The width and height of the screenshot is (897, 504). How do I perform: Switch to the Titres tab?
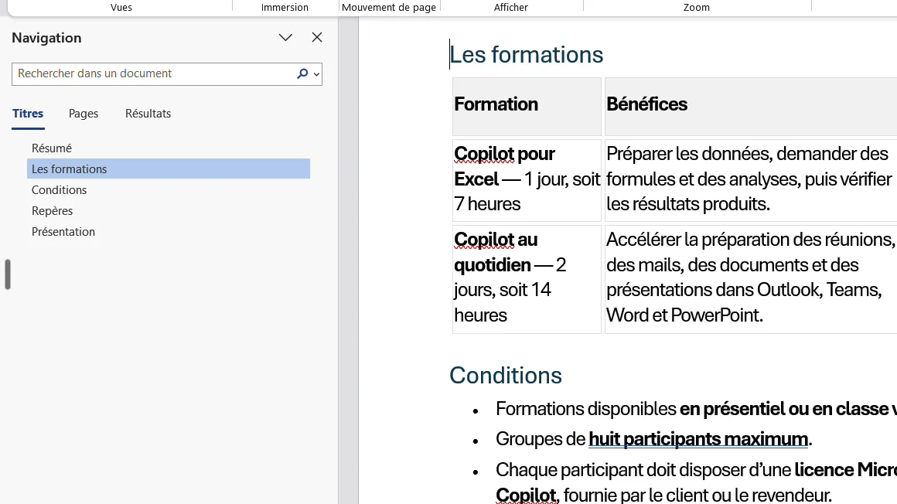[28, 114]
